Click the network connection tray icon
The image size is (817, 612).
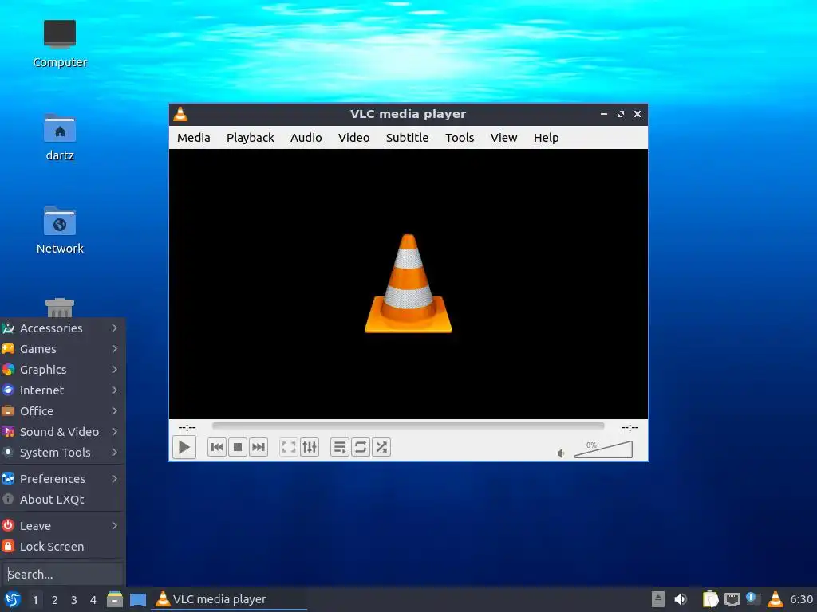(732, 599)
